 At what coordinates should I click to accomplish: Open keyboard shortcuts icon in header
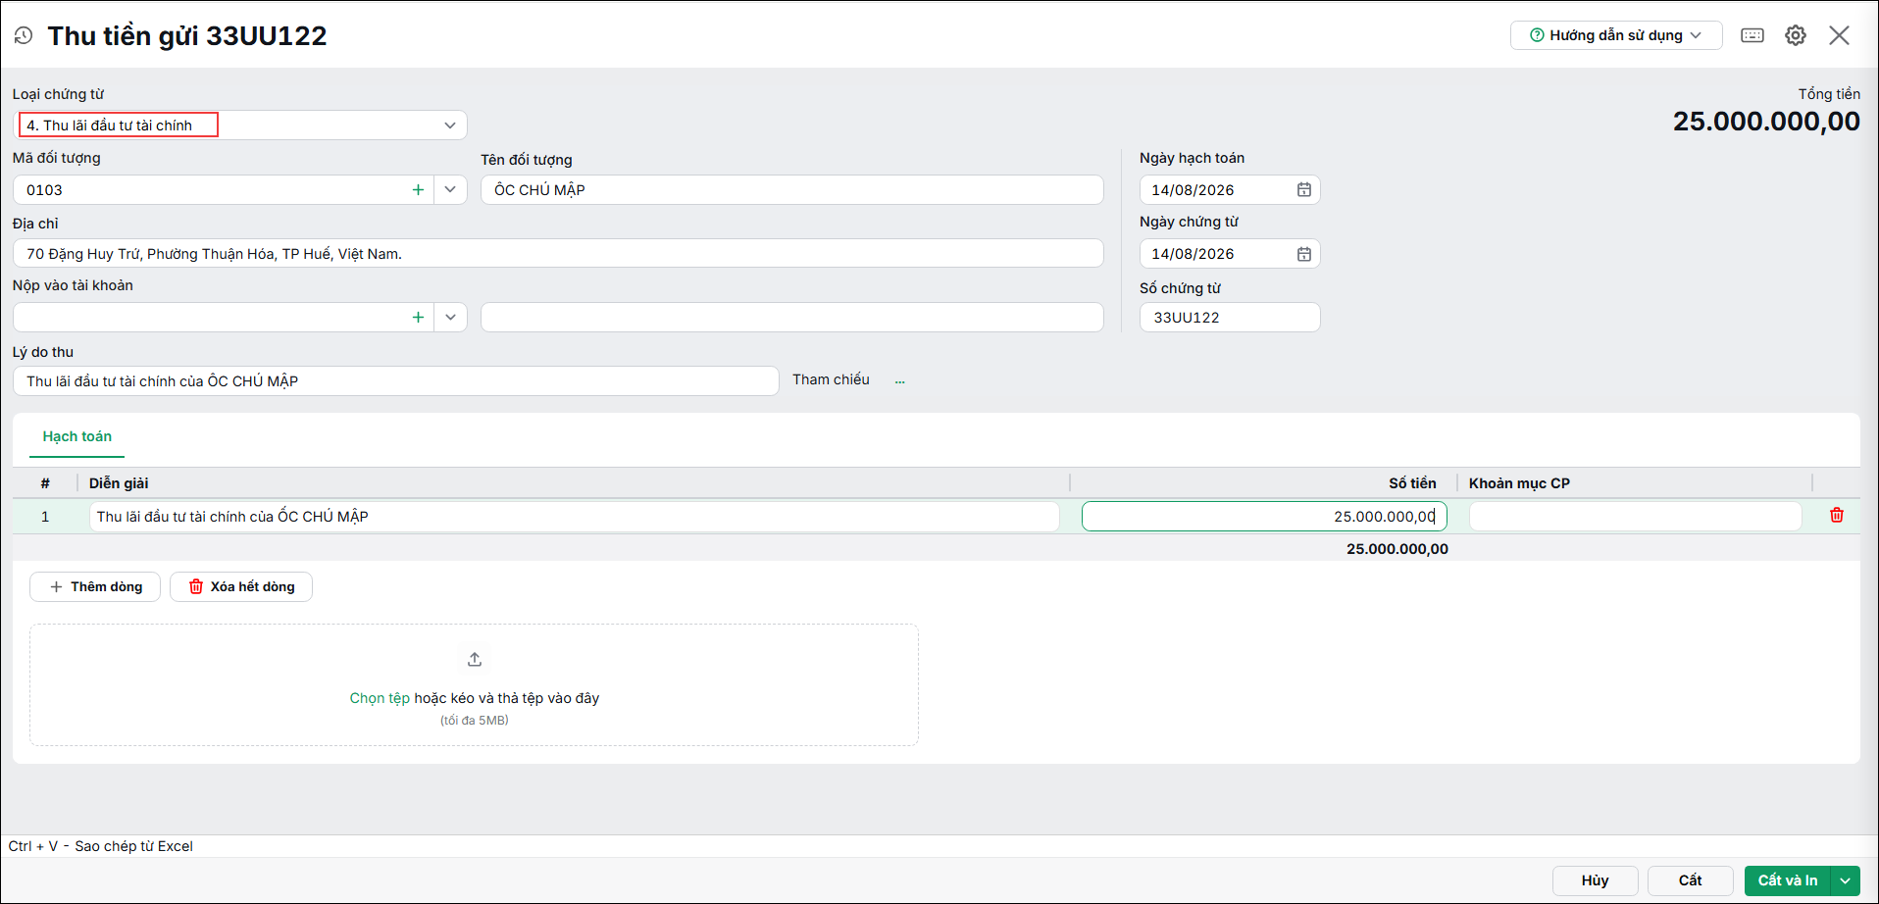1752,35
